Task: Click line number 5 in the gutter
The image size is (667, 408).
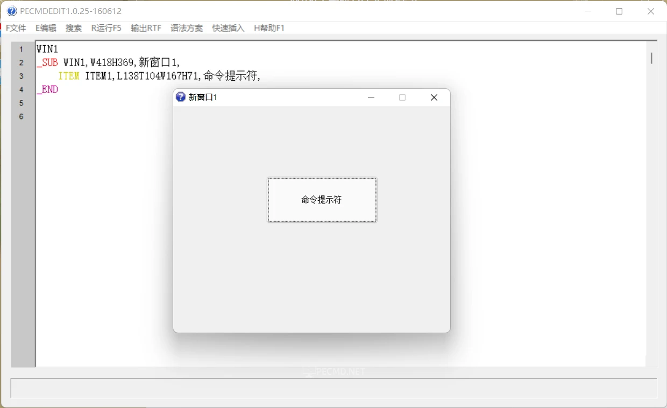Action: click(x=22, y=103)
